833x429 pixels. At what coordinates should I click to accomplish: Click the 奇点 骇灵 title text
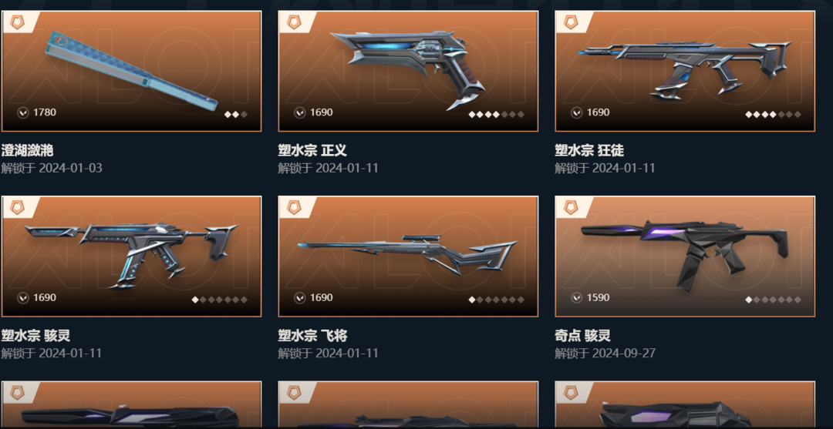pos(583,336)
